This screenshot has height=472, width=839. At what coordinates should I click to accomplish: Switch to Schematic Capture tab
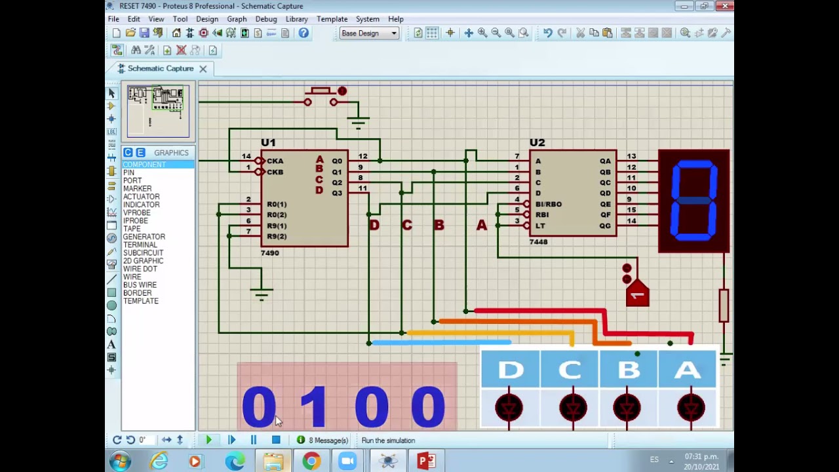[x=160, y=68]
